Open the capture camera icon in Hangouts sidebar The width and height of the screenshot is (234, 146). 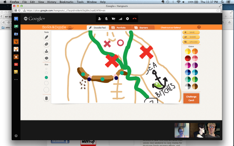[16, 34]
